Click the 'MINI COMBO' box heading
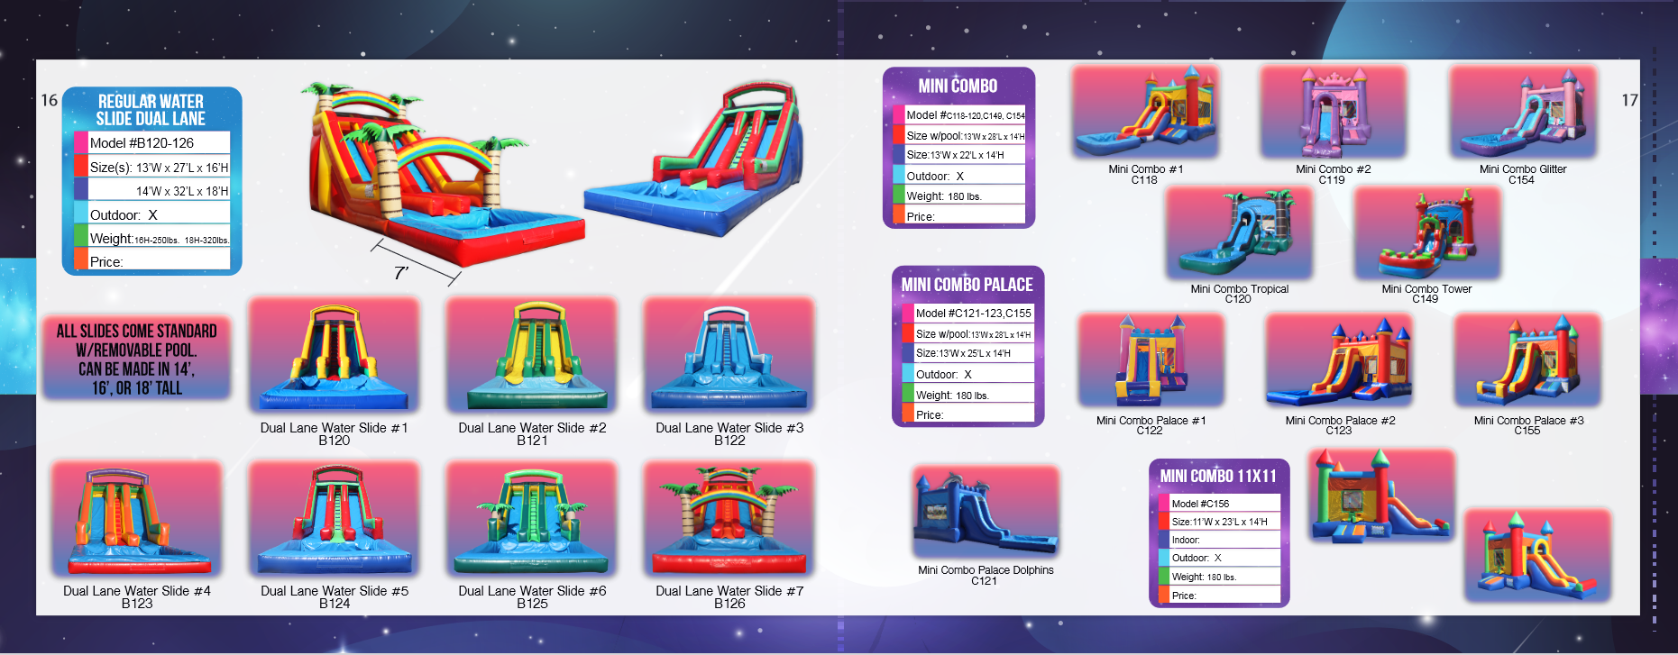Viewport: 1678px width, 655px height. [x=958, y=86]
